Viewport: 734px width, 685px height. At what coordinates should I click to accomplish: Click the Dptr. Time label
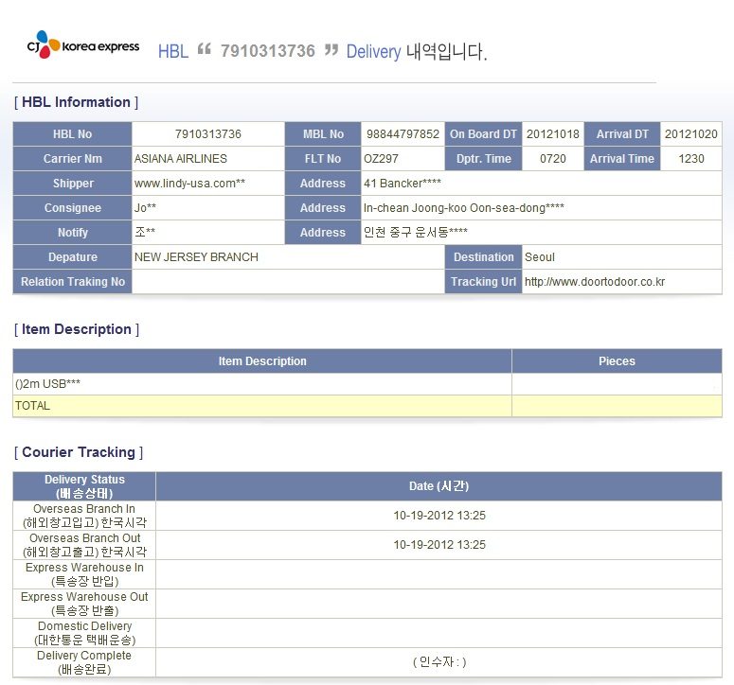pyautogui.click(x=483, y=159)
